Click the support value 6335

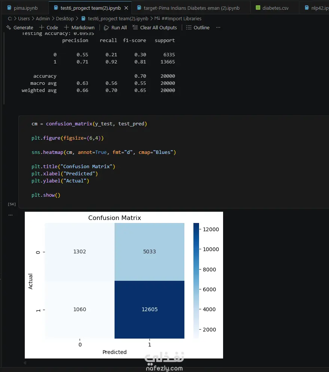pyautogui.click(x=169, y=55)
